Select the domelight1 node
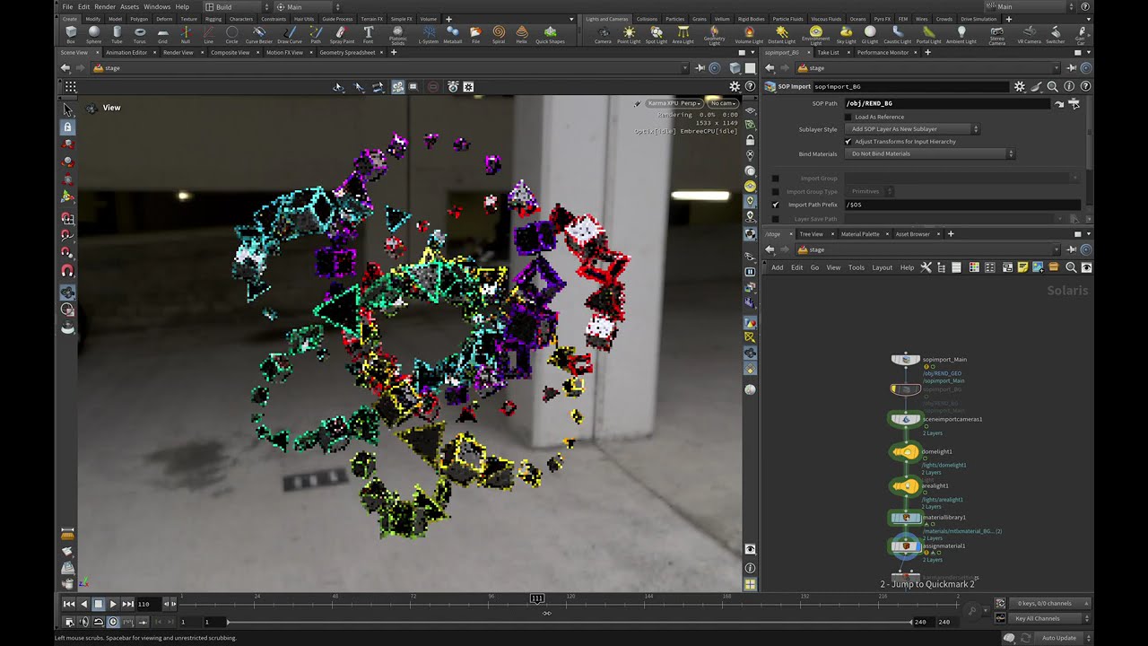The image size is (1148, 646). click(x=906, y=452)
